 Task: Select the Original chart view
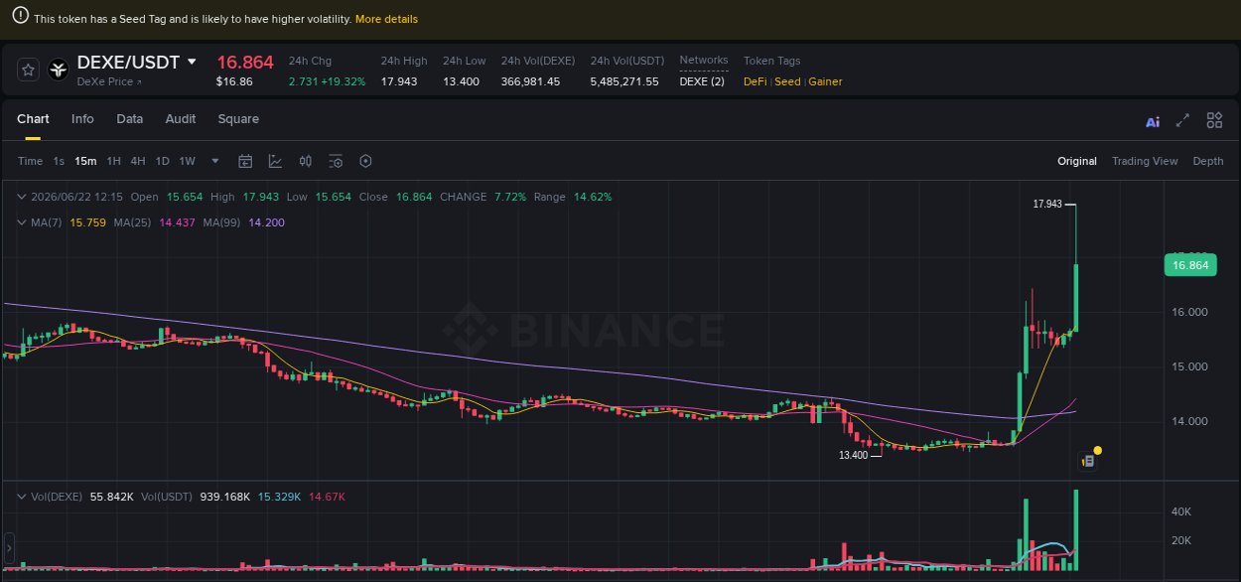pos(1077,161)
